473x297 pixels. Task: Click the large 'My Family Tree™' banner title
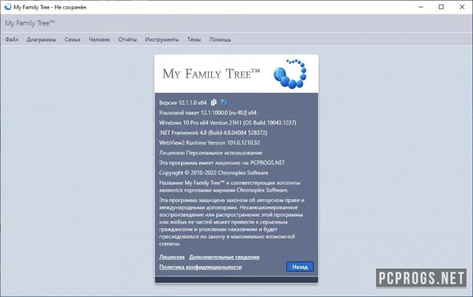tap(211, 74)
